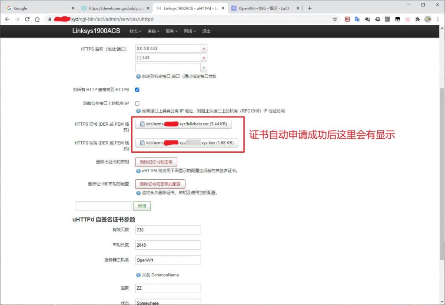
Task: Click the red video-downloader extension icon
Action: (x=347, y=19)
